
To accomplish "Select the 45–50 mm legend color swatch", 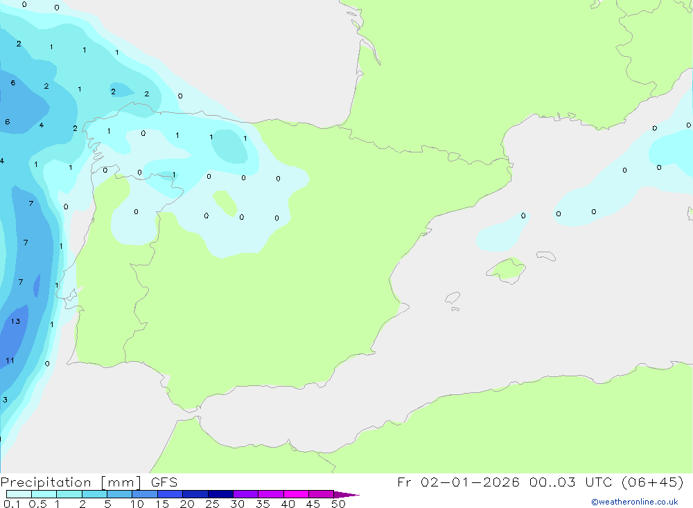I will (x=322, y=494).
